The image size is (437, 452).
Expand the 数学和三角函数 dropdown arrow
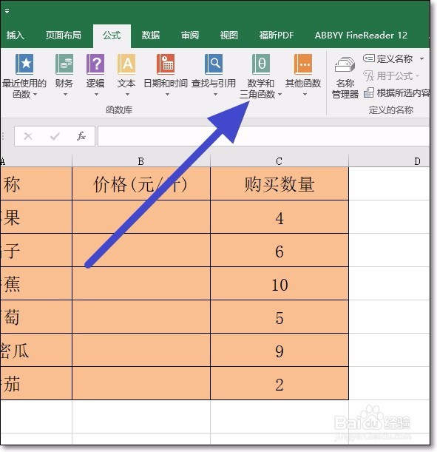click(280, 94)
